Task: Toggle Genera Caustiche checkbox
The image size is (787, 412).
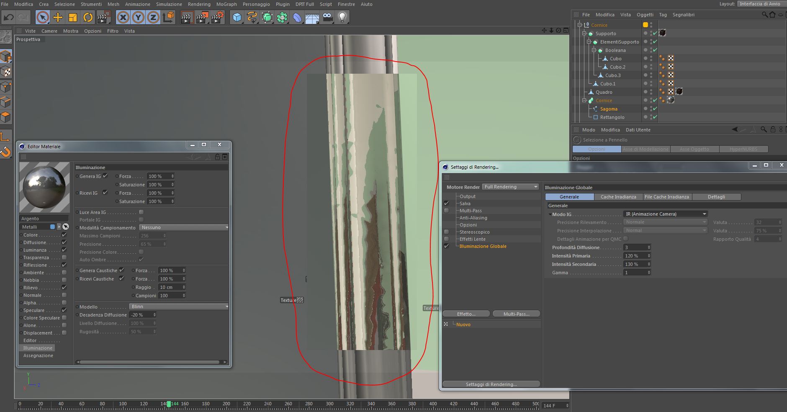Action: [122, 270]
